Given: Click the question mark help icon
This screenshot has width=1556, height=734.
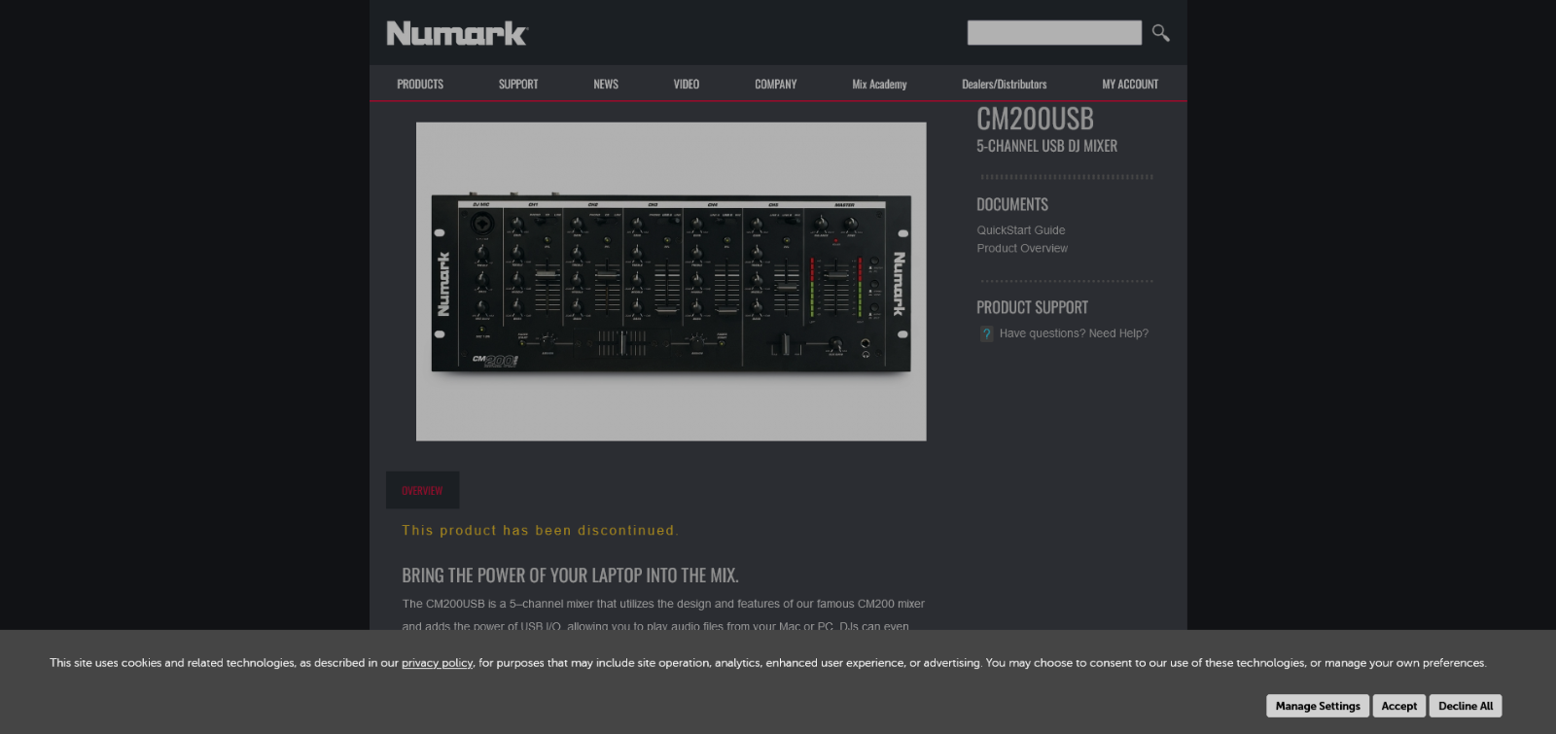Looking at the screenshot, I should coord(986,334).
